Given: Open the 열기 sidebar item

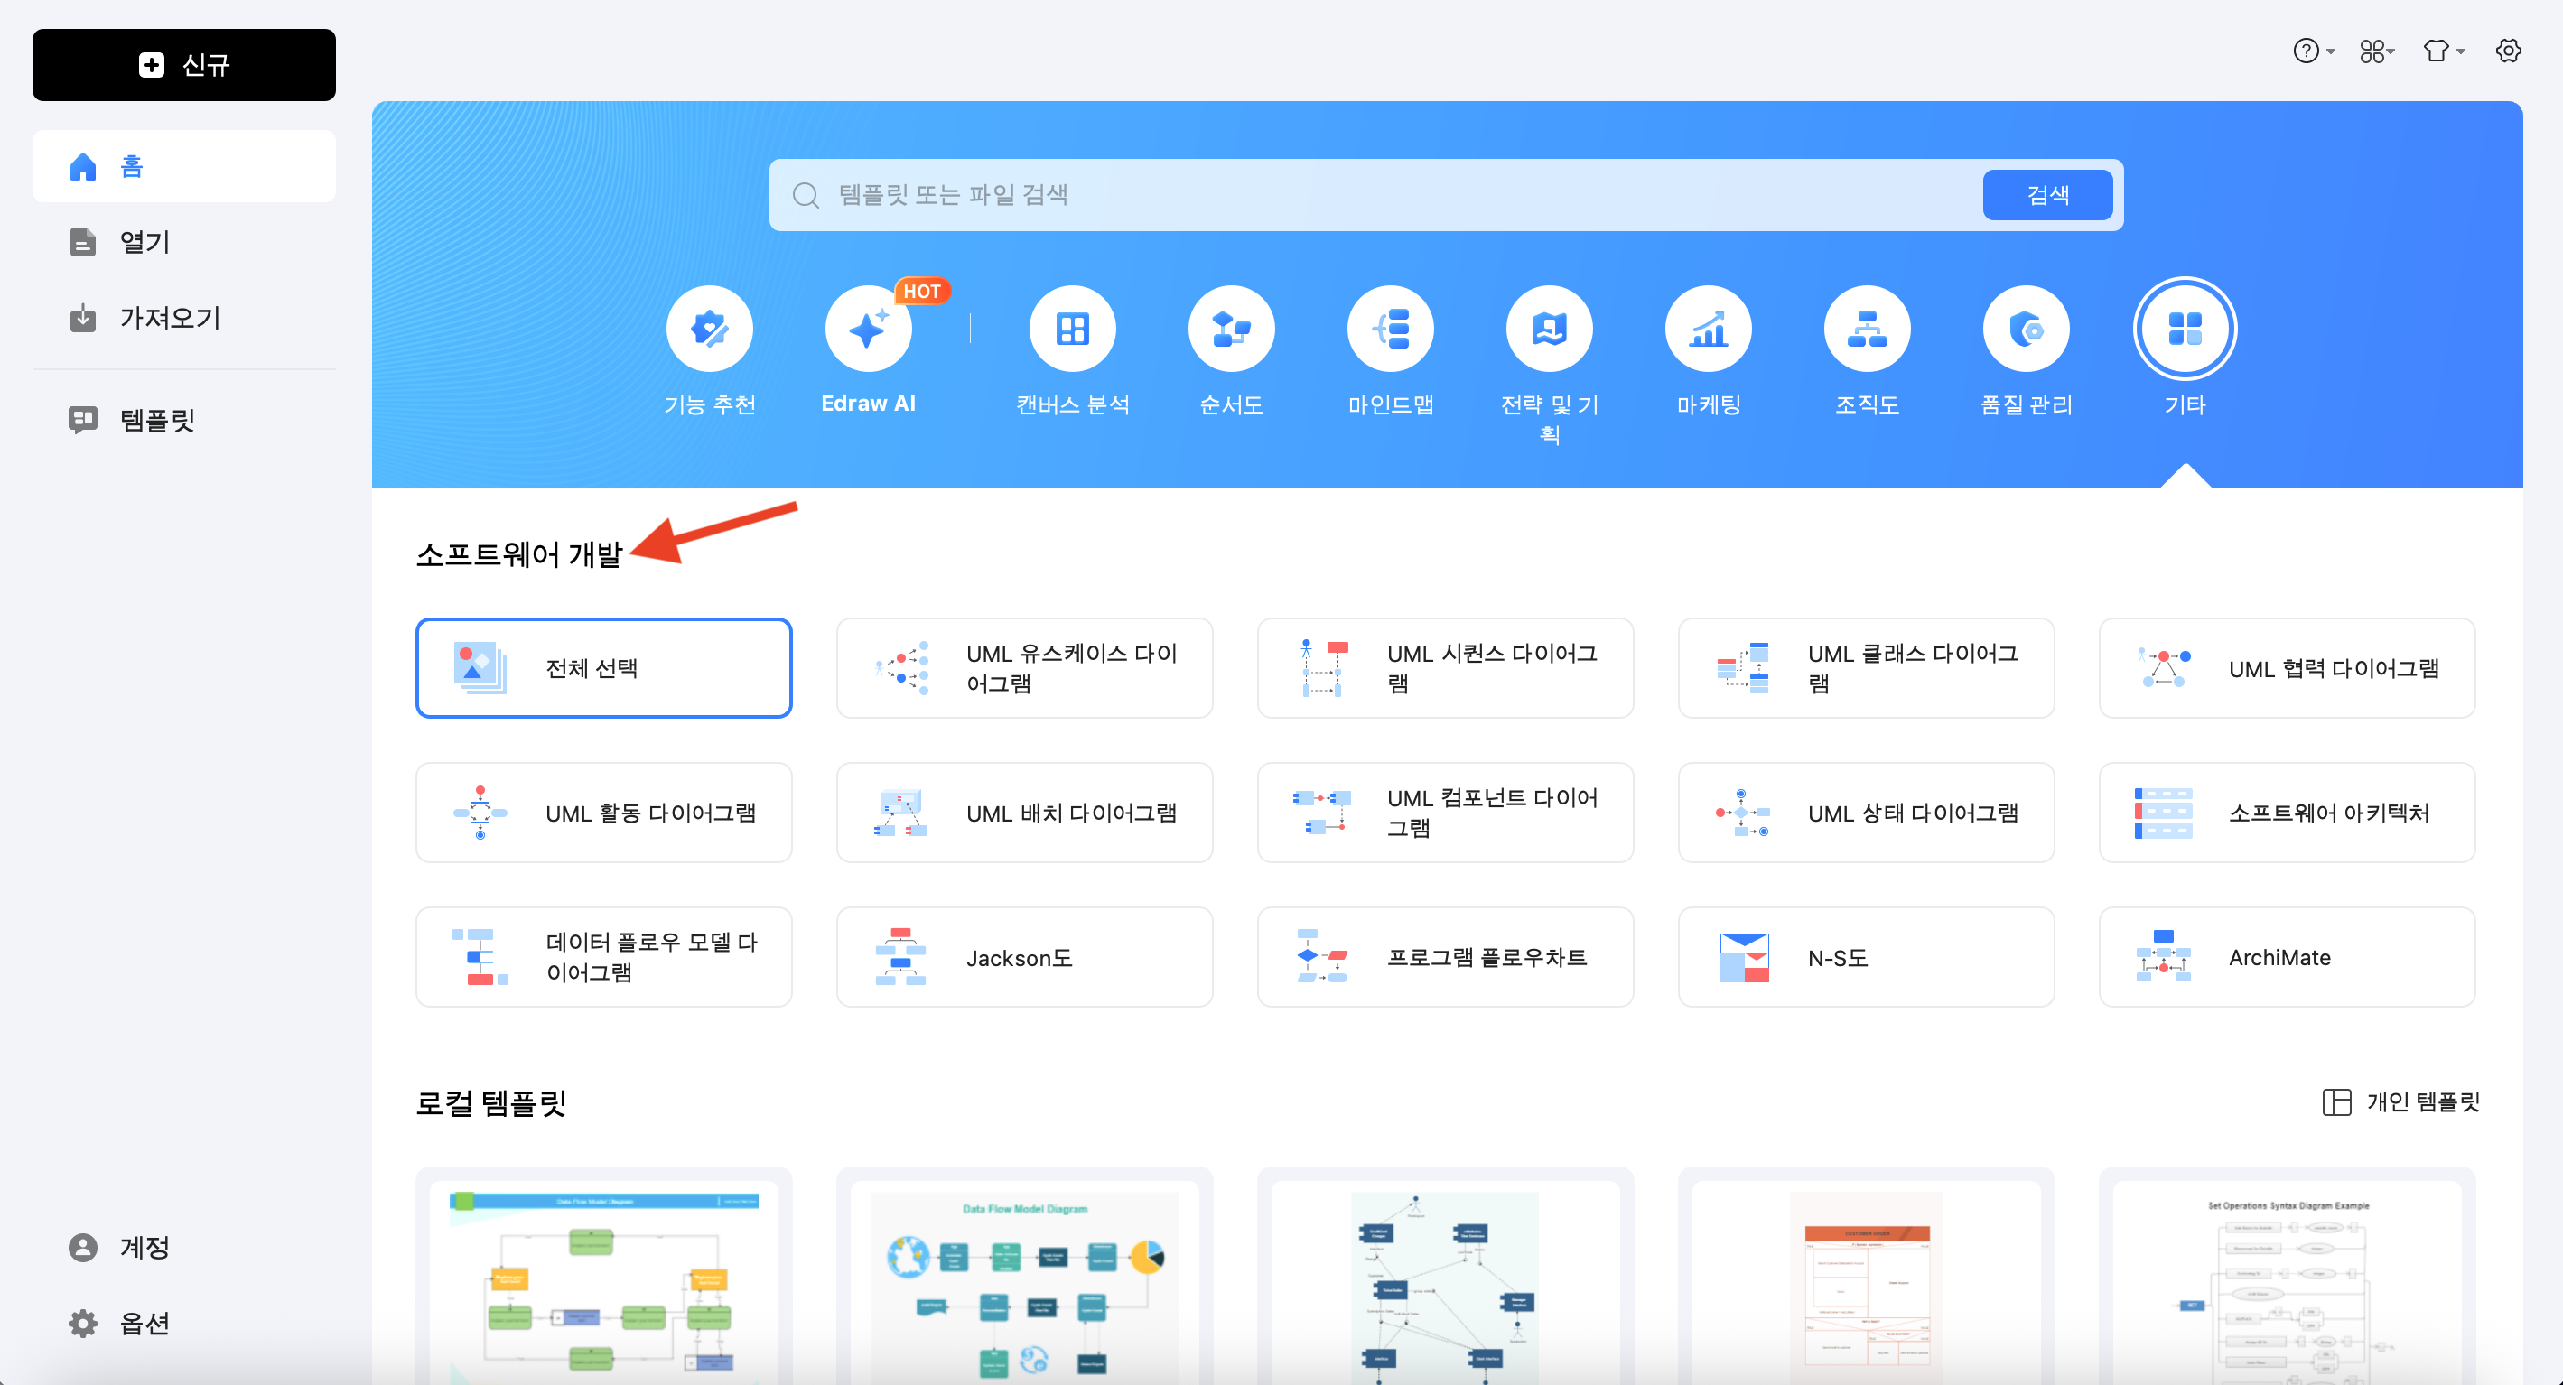Looking at the screenshot, I should tap(184, 242).
